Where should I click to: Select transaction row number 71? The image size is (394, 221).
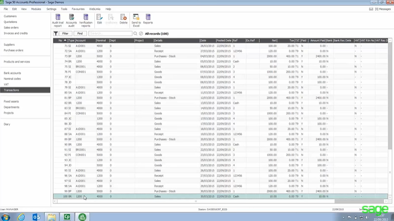click(220, 46)
